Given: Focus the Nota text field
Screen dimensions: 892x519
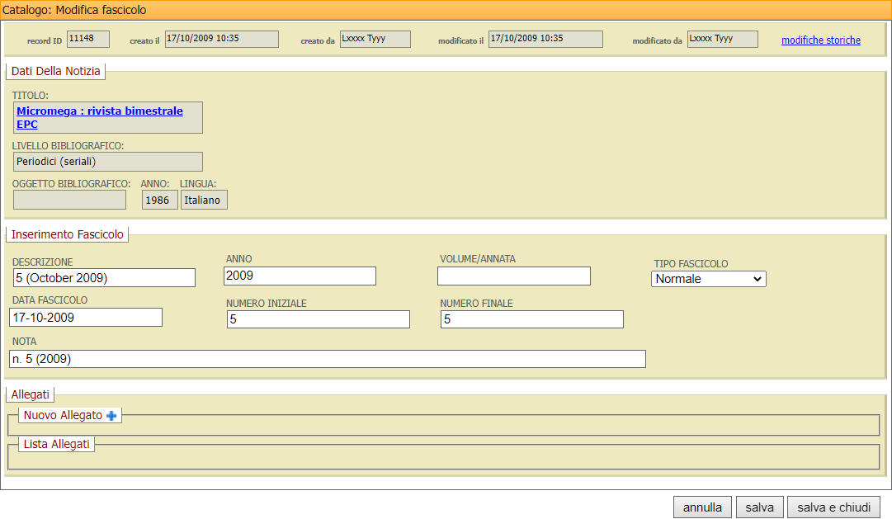Looking at the screenshot, I should 327,359.
